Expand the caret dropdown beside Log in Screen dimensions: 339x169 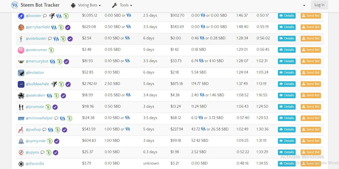click(x=304, y=5)
